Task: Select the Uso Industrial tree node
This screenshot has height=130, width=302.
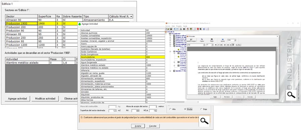Action: point(175,33)
